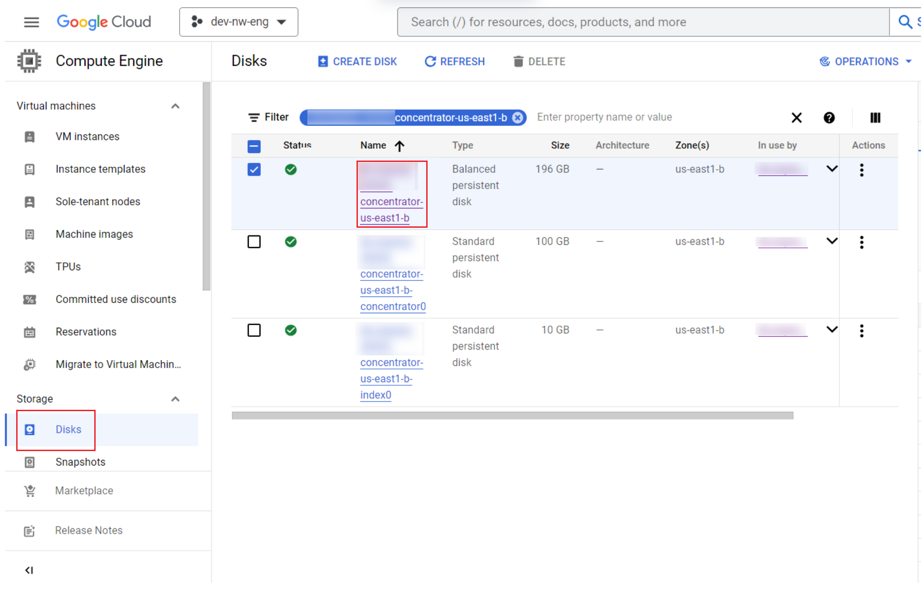This screenshot has width=924, height=591.
Task: Click the search magnifier icon
Action: (x=905, y=22)
